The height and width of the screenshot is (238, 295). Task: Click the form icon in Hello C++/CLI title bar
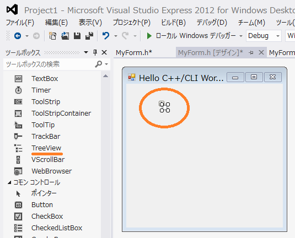click(x=132, y=77)
